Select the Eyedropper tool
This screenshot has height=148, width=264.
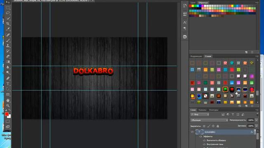point(8,29)
